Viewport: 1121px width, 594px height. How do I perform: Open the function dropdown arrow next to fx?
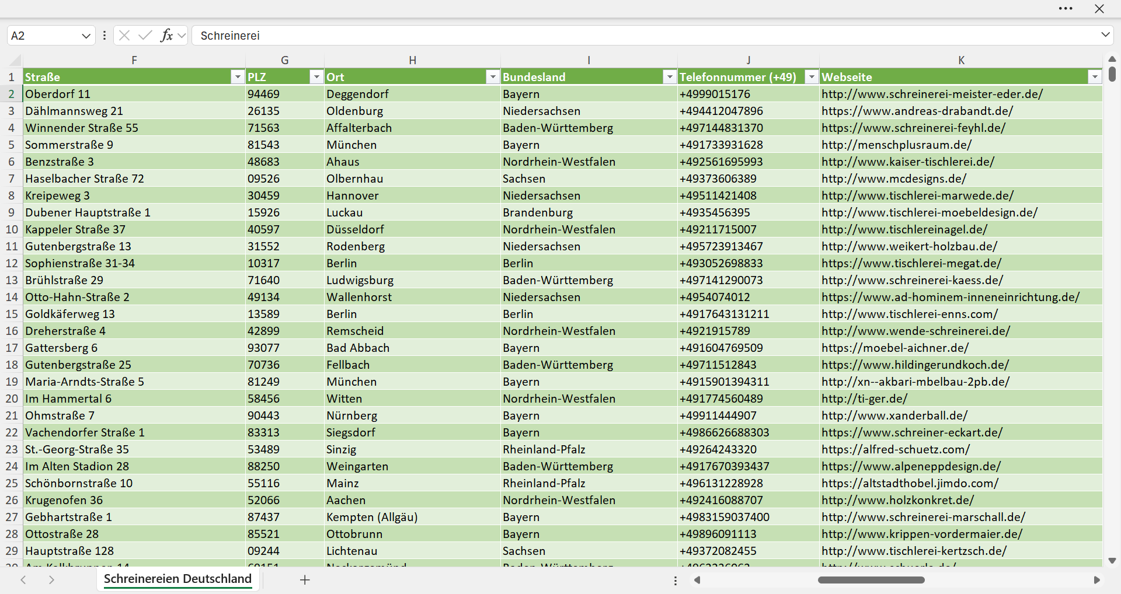(x=182, y=36)
